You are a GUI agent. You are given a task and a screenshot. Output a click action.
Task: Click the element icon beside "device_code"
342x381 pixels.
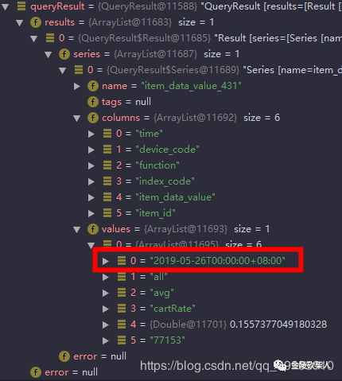coord(107,150)
